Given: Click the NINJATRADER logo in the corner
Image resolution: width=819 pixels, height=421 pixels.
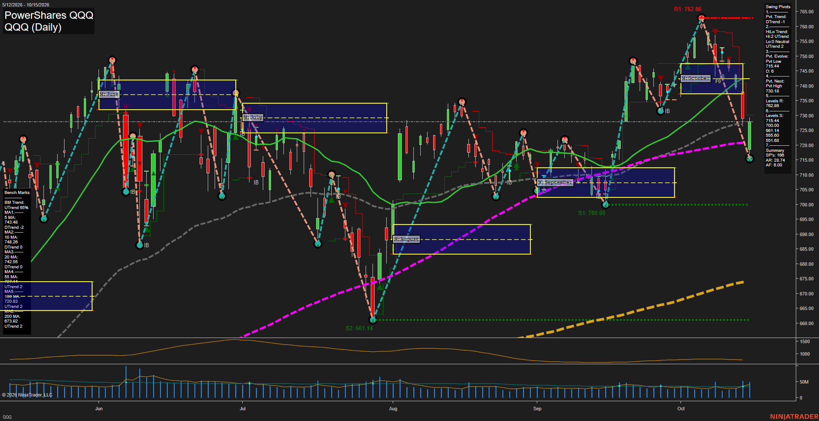Looking at the screenshot, I should (x=794, y=416).
